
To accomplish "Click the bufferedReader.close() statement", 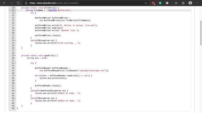I will [x=48, y=86].
